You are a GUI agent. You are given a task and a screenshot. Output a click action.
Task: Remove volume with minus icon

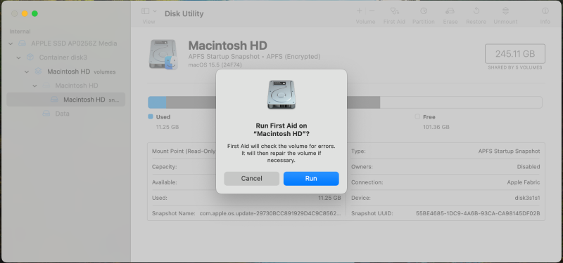(372, 11)
